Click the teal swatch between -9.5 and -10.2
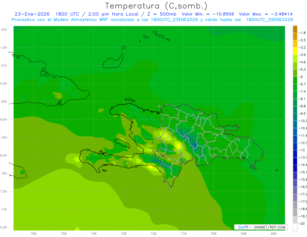 click(x=295, y=117)
